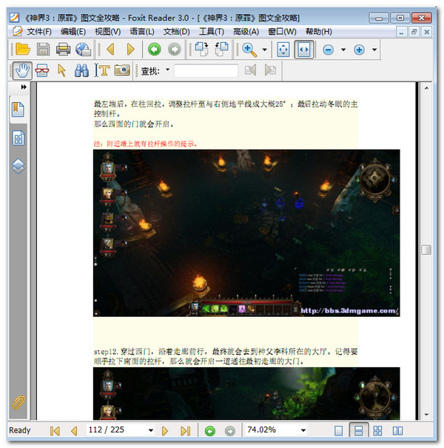Viewport: 444px width, 448px height.
Task: Select single page layout mode
Action: [338, 430]
